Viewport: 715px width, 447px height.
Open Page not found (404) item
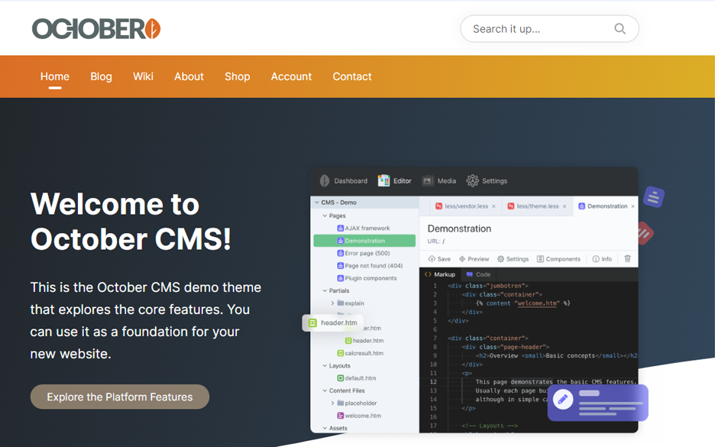click(370, 266)
